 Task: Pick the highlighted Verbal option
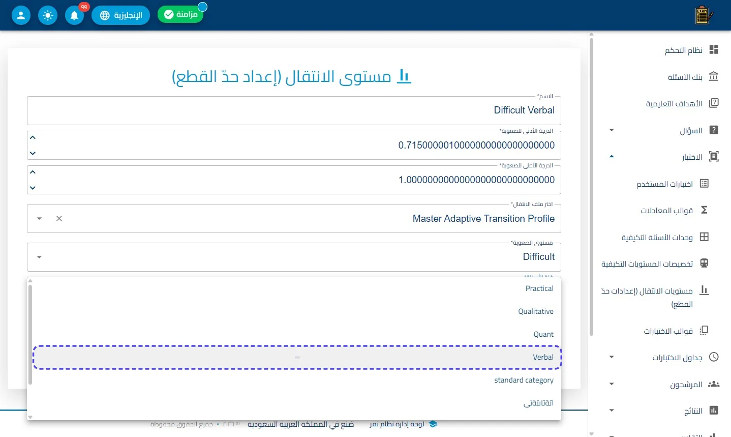tap(297, 357)
